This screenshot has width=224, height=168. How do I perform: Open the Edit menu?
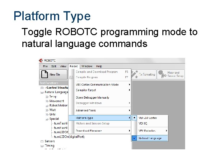point(54,66)
